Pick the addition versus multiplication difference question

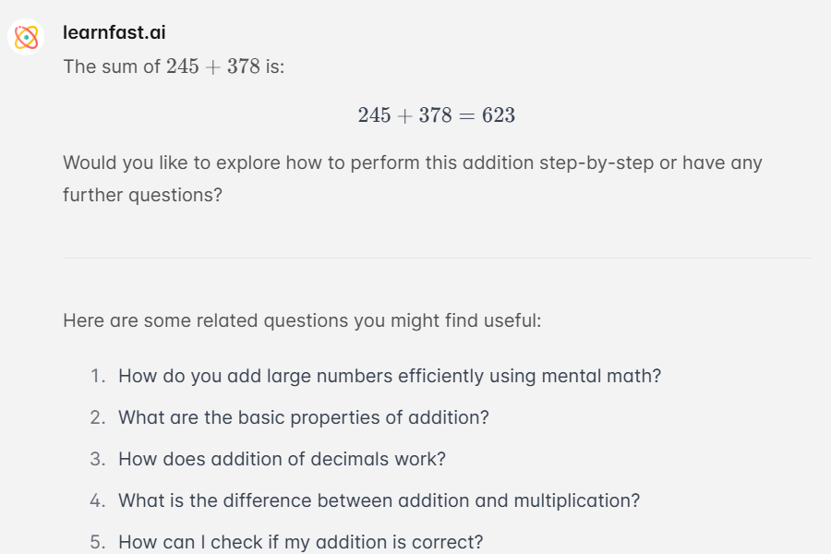click(x=379, y=500)
